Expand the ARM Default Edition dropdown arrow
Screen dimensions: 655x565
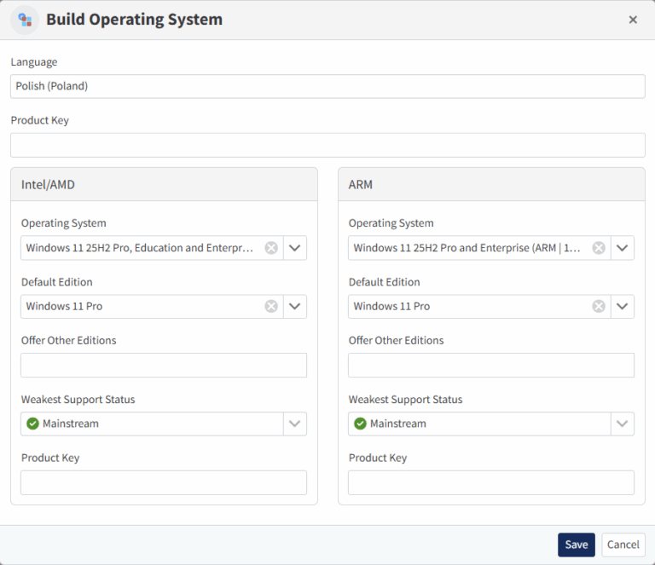(623, 306)
